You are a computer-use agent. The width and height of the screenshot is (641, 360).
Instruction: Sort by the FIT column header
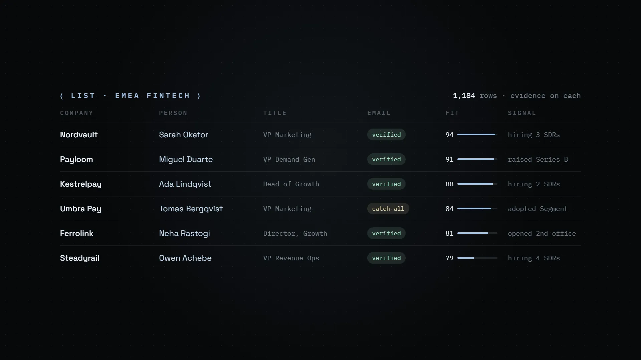[452, 113]
